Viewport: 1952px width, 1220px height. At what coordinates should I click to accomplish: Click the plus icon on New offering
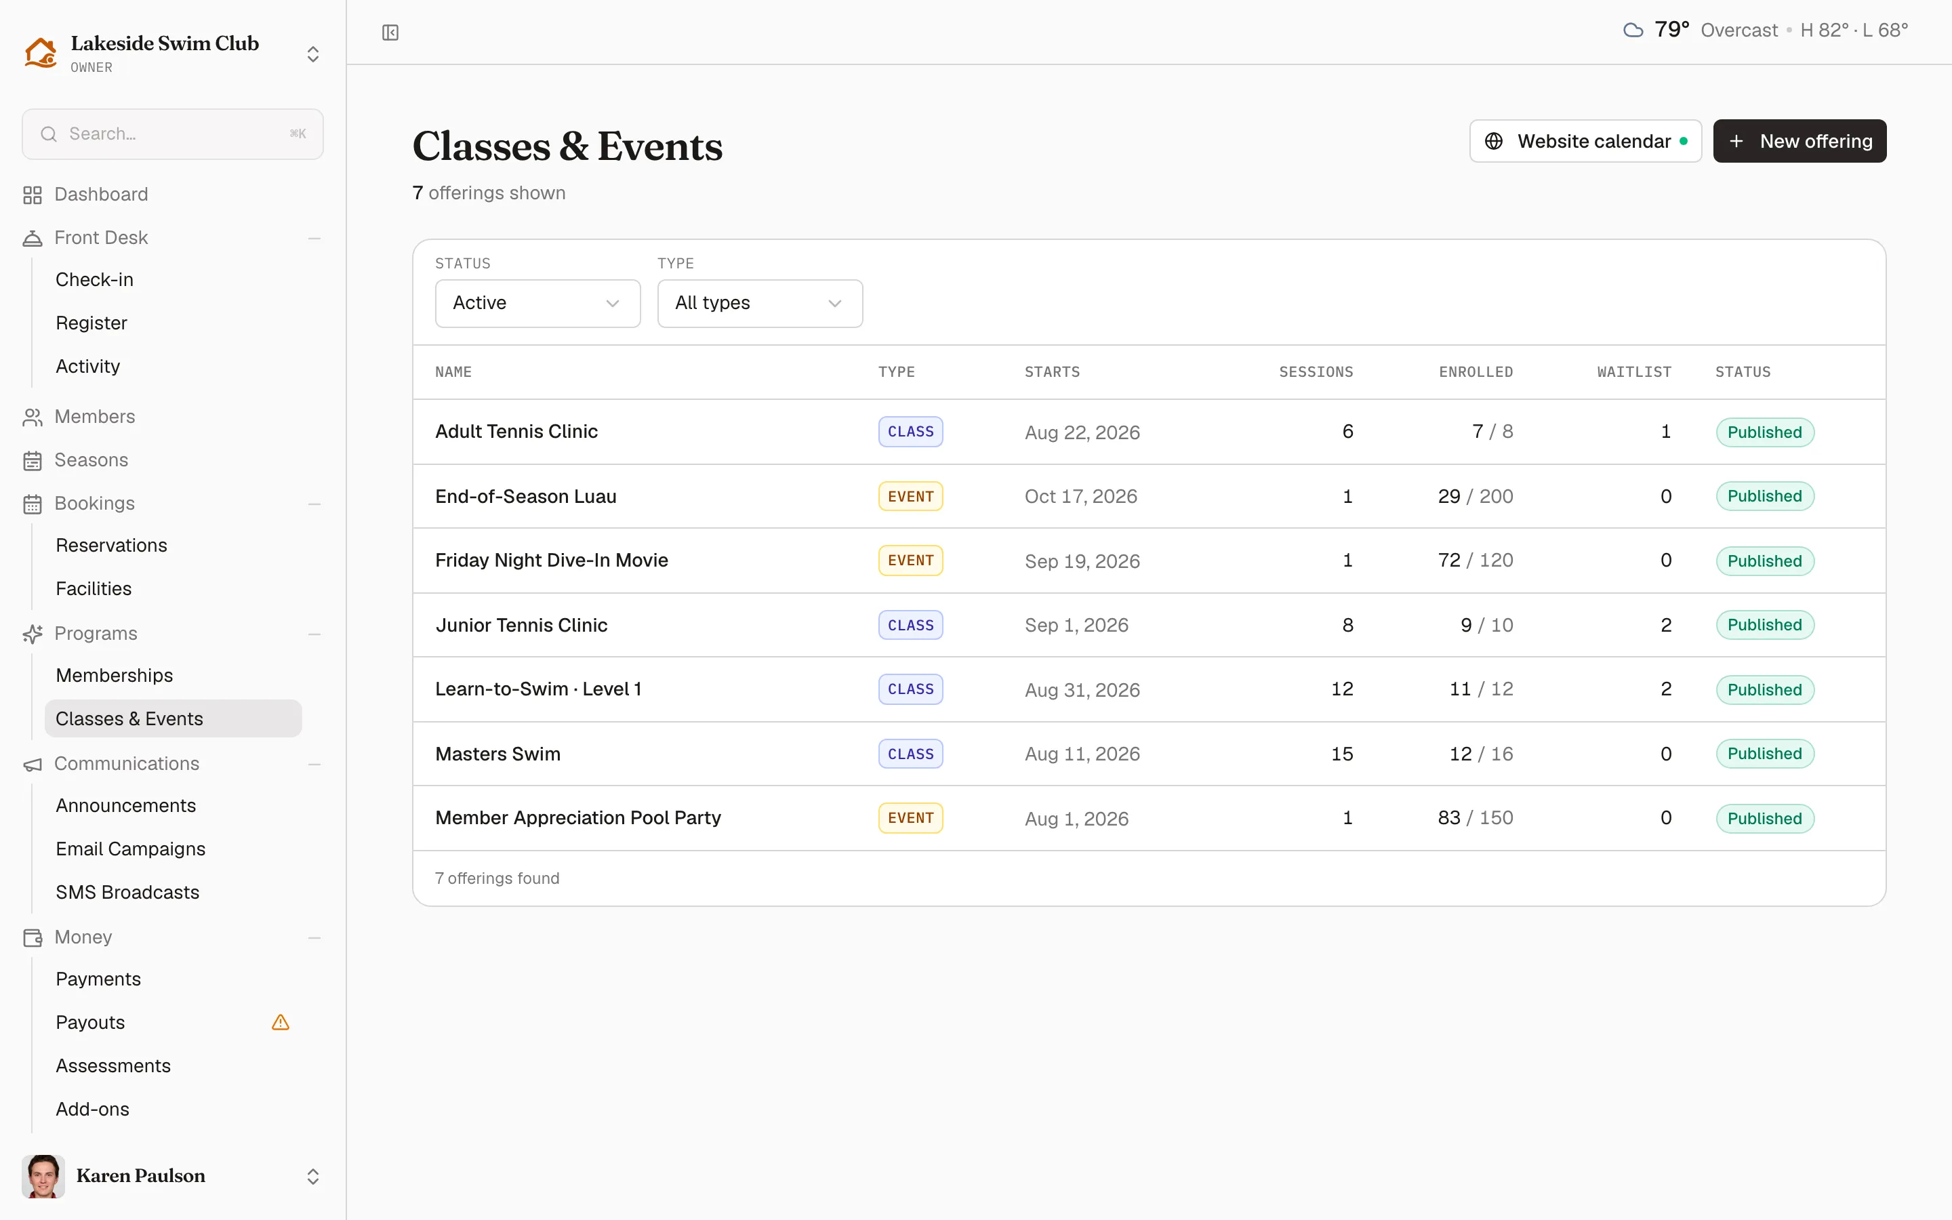1736,141
